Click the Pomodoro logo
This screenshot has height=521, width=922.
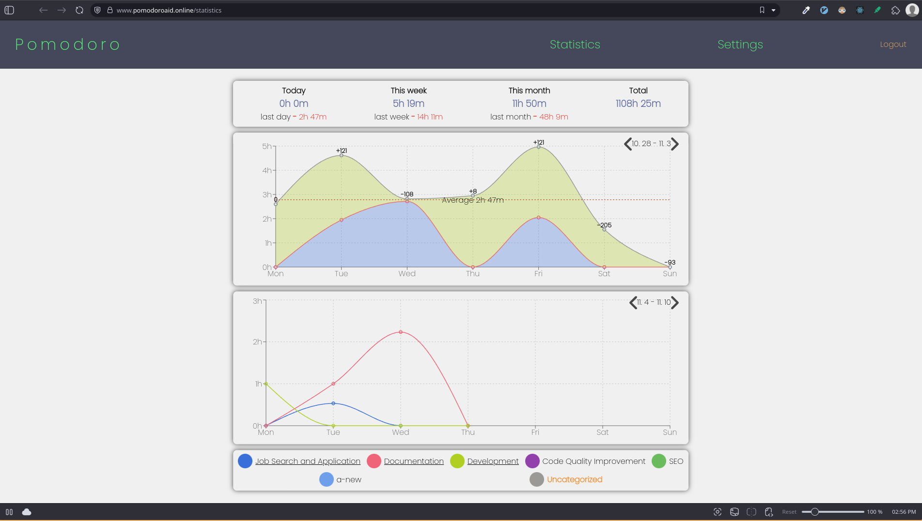[x=68, y=45]
